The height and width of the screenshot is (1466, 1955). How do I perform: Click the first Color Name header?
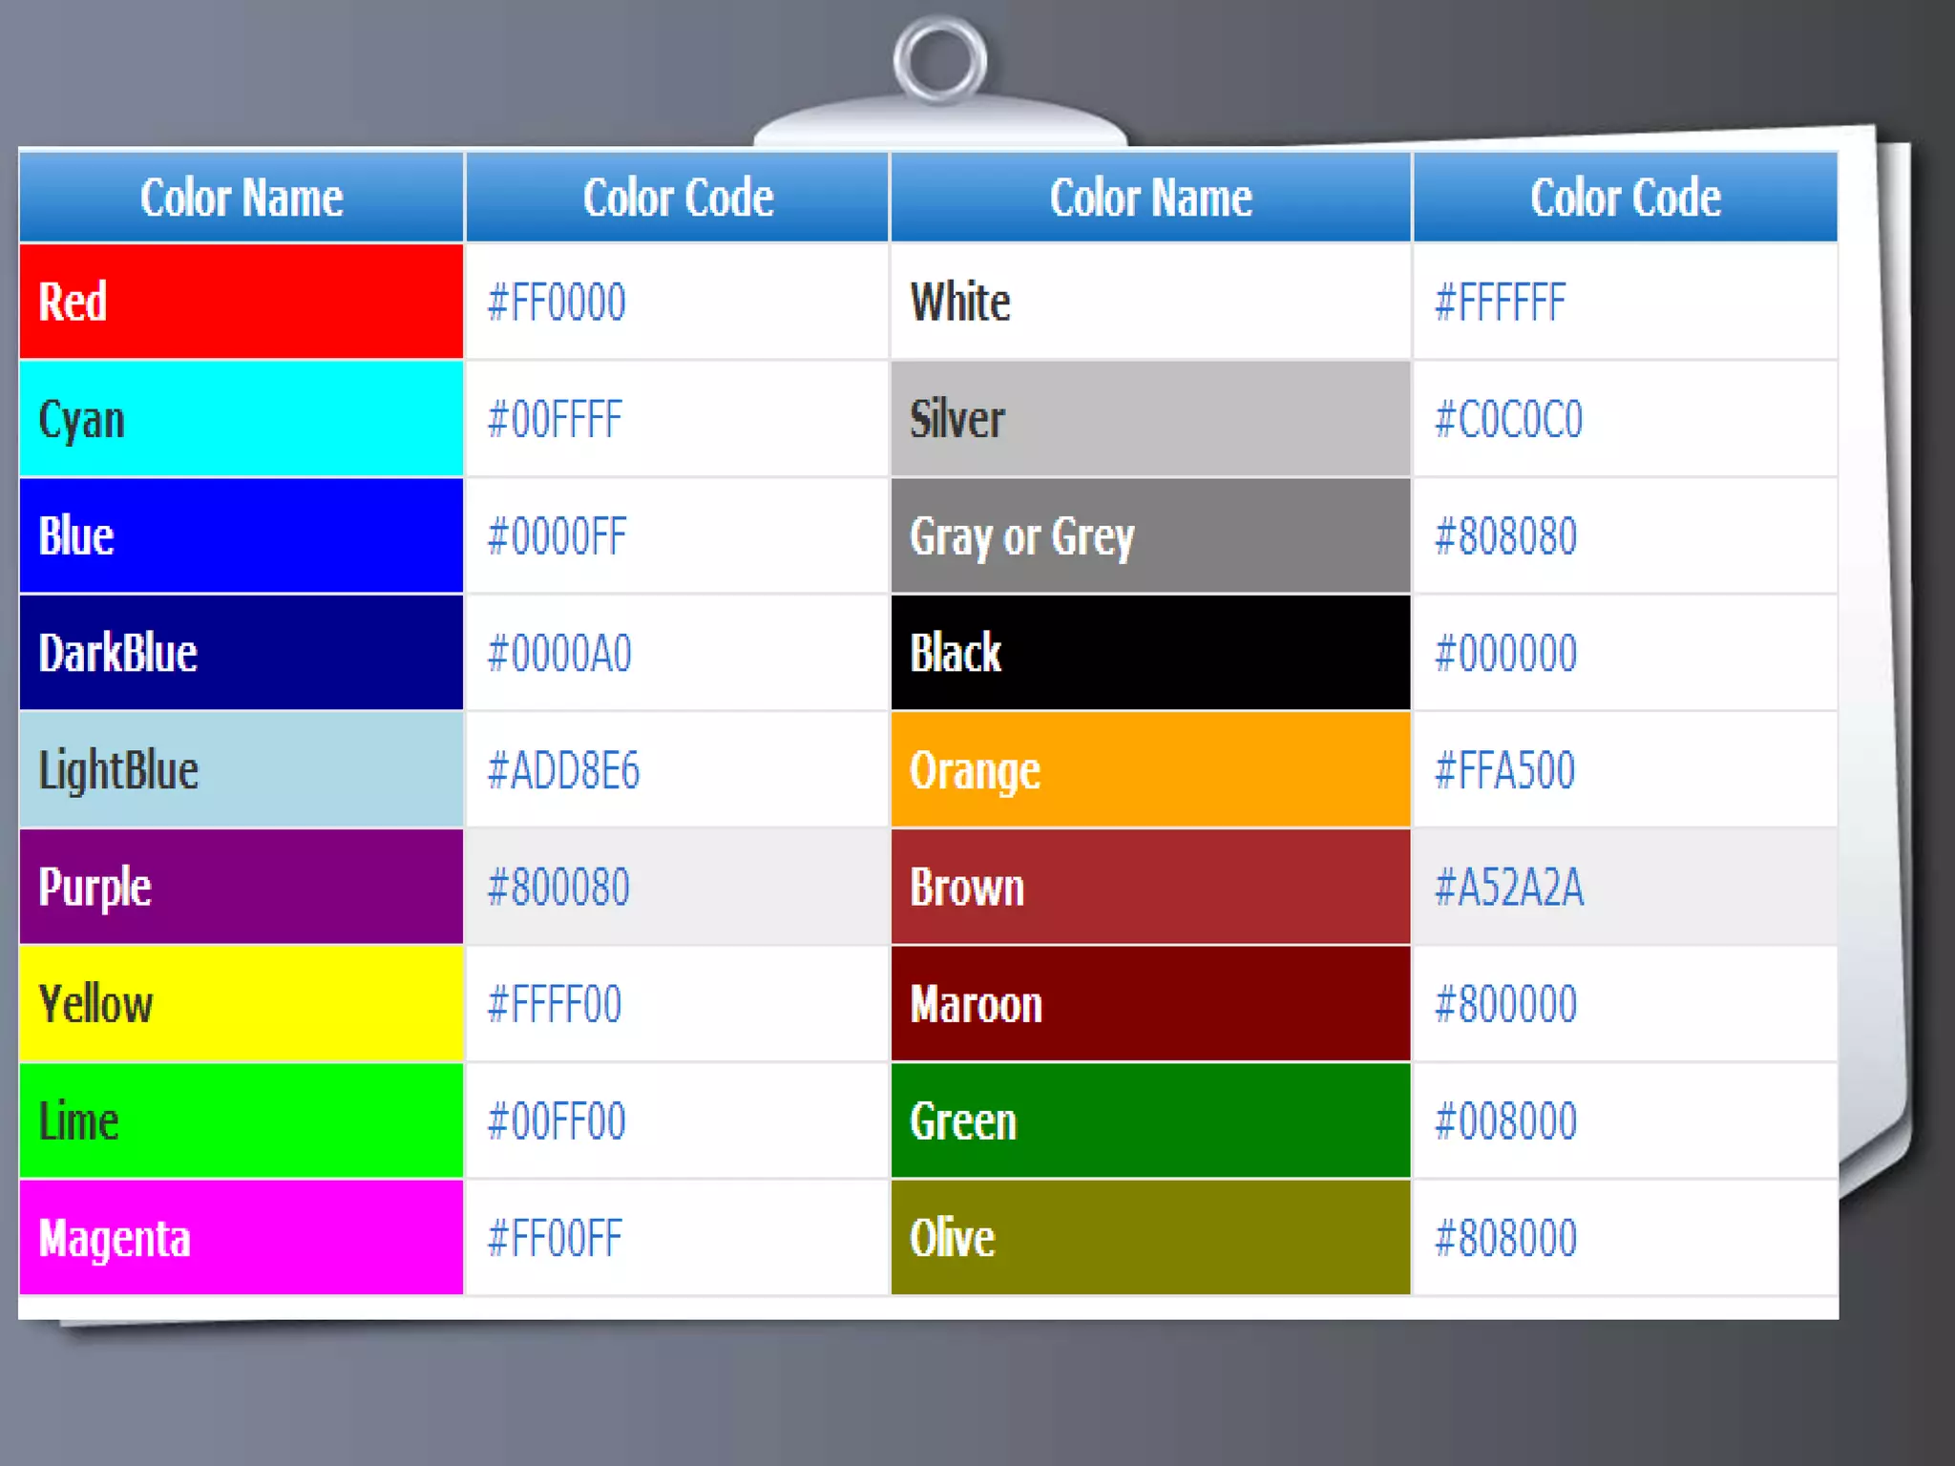coord(242,198)
